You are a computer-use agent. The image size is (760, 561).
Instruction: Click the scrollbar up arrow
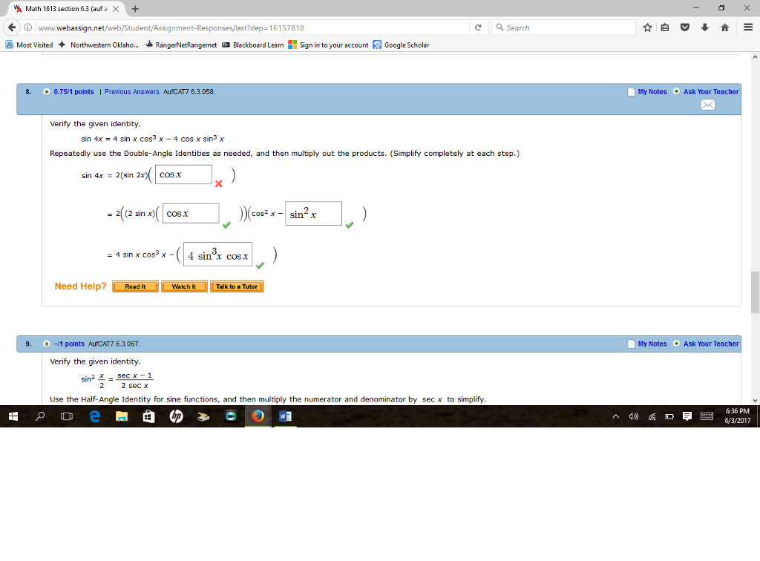pyautogui.click(x=755, y=56)
